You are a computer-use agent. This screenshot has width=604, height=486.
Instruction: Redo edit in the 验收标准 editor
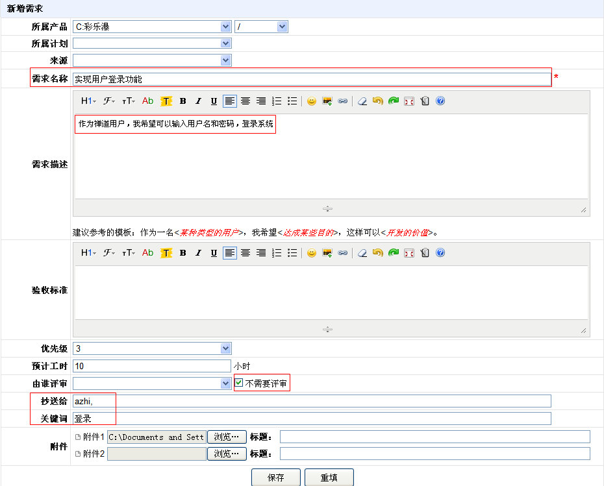pos(394,253)
